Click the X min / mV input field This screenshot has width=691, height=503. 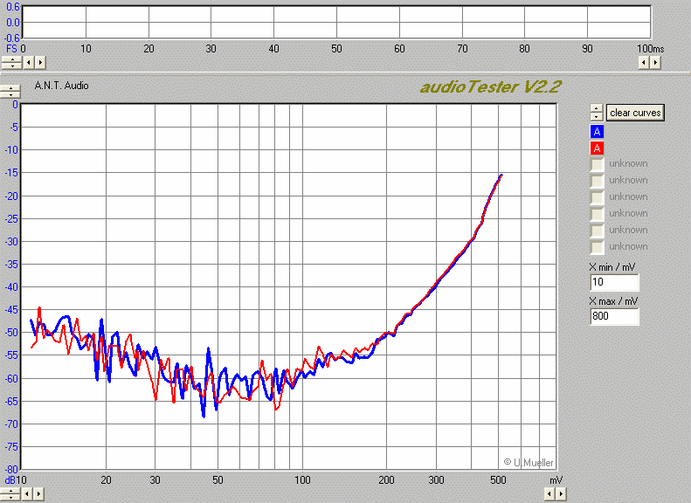(x=614, y=282)
